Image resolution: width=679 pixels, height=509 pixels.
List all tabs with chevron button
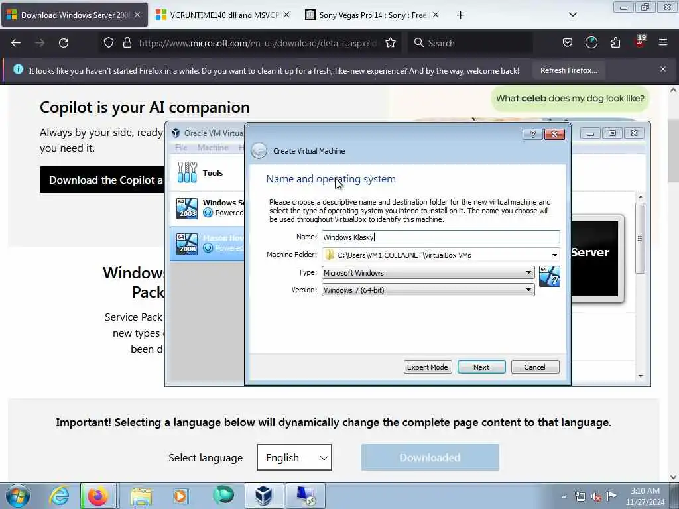pos(572,15)
